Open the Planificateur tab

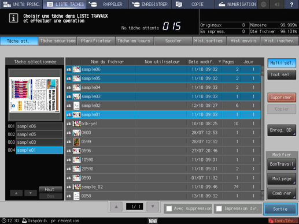pos(96,41)
